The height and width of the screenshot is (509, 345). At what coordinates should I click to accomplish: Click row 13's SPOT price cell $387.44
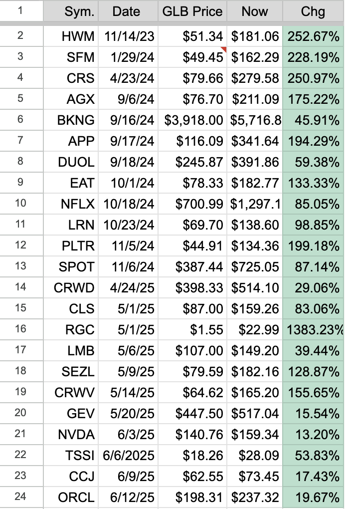[192, 266]
